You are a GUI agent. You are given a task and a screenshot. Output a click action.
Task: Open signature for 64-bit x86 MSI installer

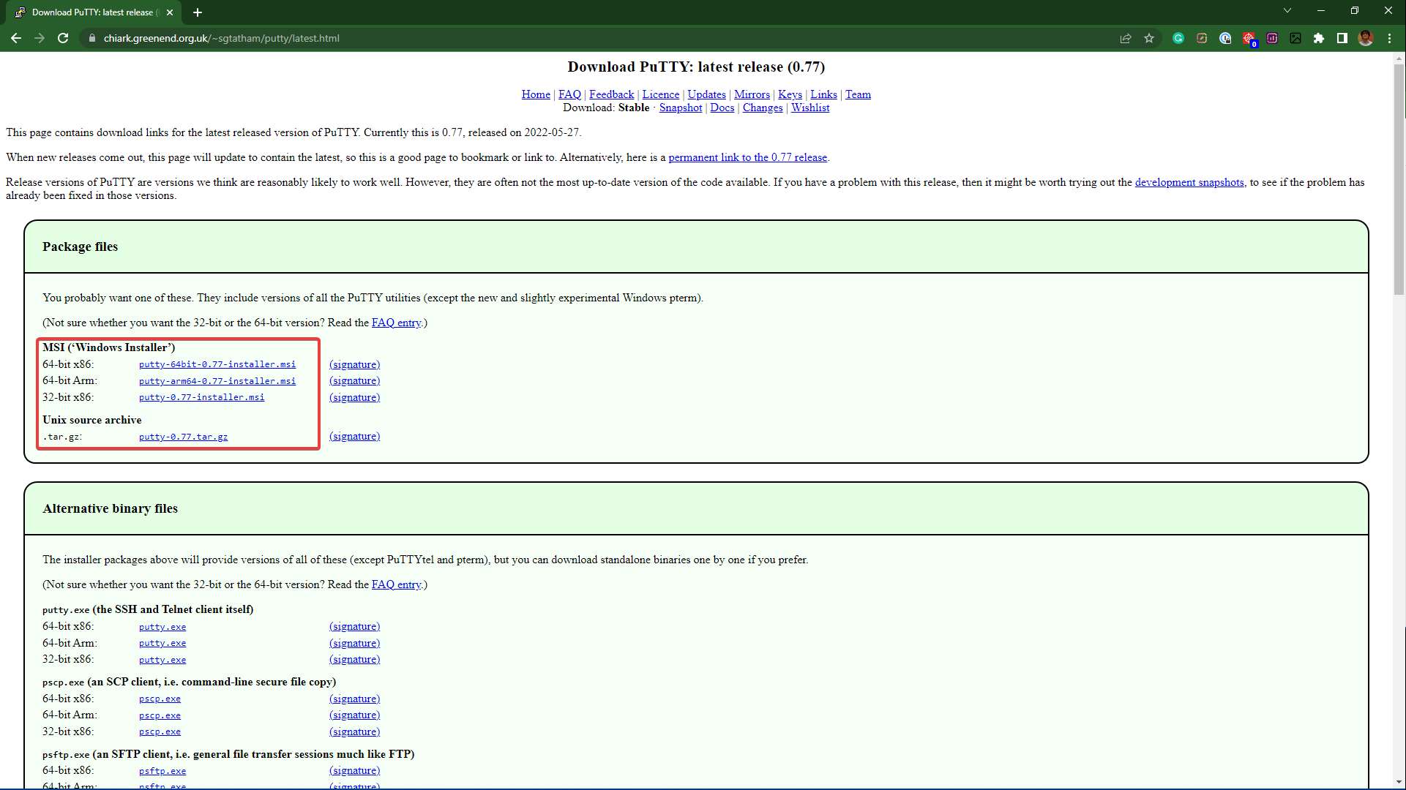[354, 364]
